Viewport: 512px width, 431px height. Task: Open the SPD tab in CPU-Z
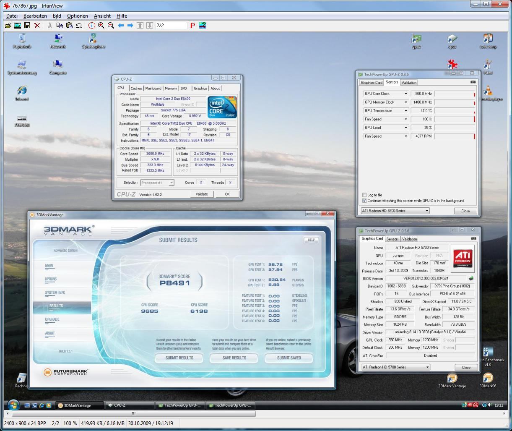click(184, 88)
